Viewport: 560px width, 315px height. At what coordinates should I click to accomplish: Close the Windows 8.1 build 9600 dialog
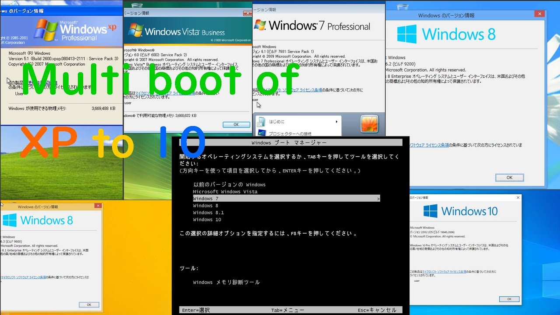click(x=98, y=206)
